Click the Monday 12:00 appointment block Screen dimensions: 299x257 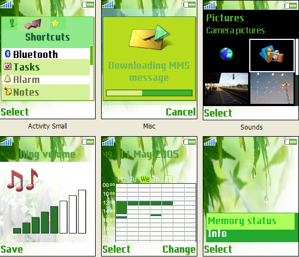(x=121, y=207)
